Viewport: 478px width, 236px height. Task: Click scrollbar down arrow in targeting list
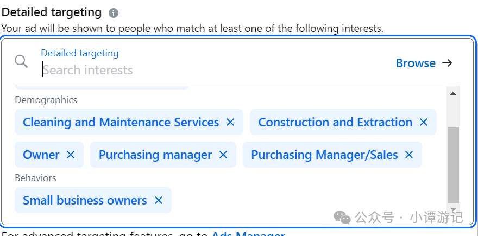tap(454, 209)
